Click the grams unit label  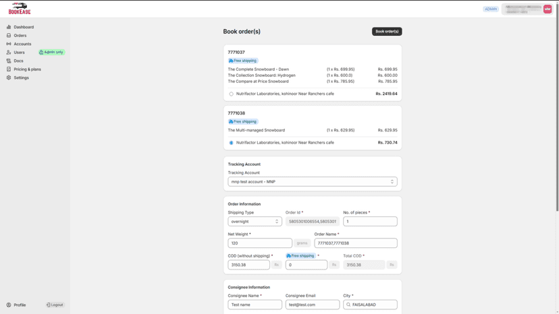pos(302,243)
